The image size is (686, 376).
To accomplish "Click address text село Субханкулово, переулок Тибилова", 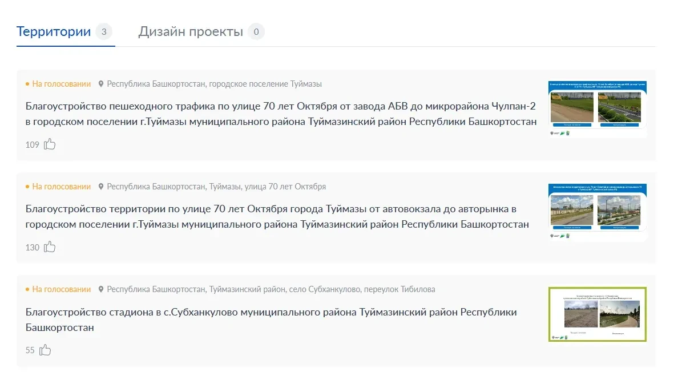I will 271,289.
